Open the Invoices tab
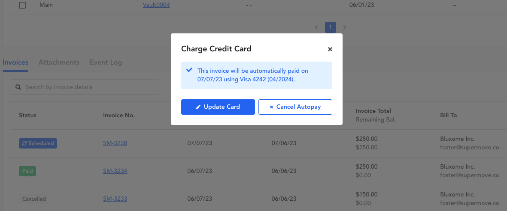The width and height of the screenshot is (507, 211). tap(15, 62)
